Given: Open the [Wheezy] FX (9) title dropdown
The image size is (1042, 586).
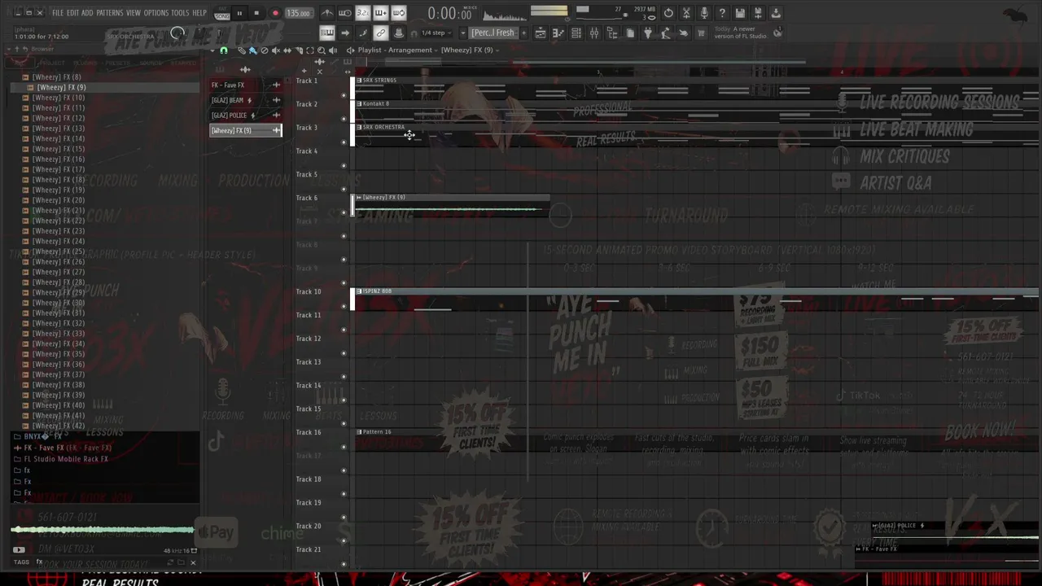Looking at the screenshot, I should (x=471, y=50).
